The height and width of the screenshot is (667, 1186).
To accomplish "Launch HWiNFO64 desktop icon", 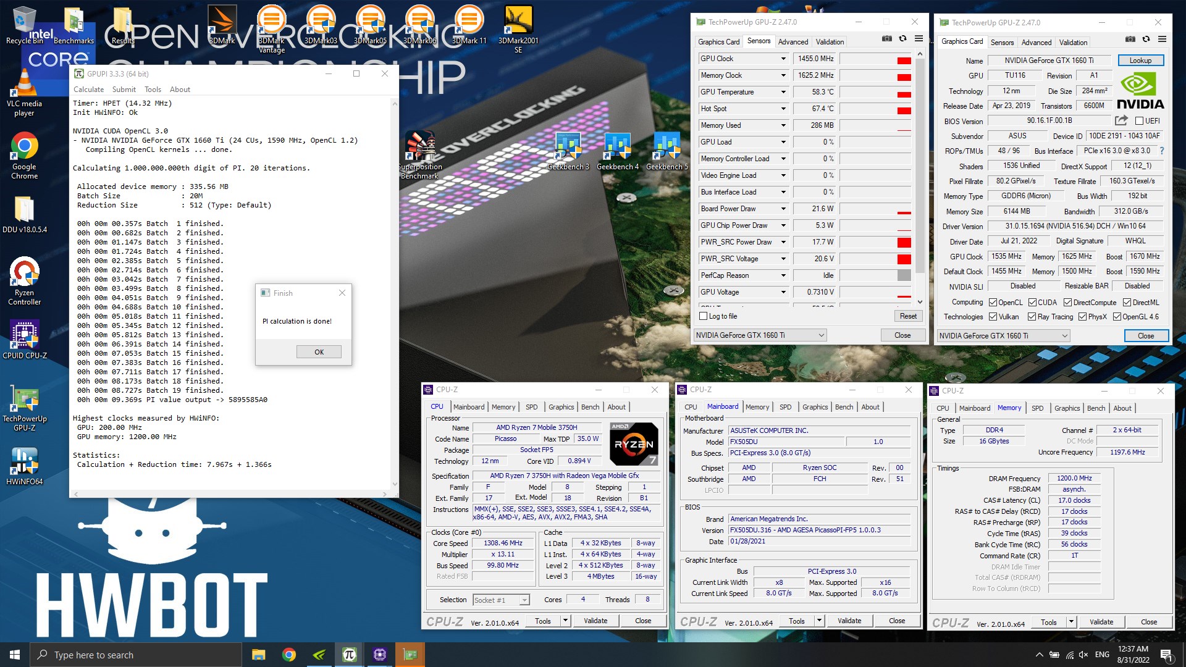I will coord(24,466).
